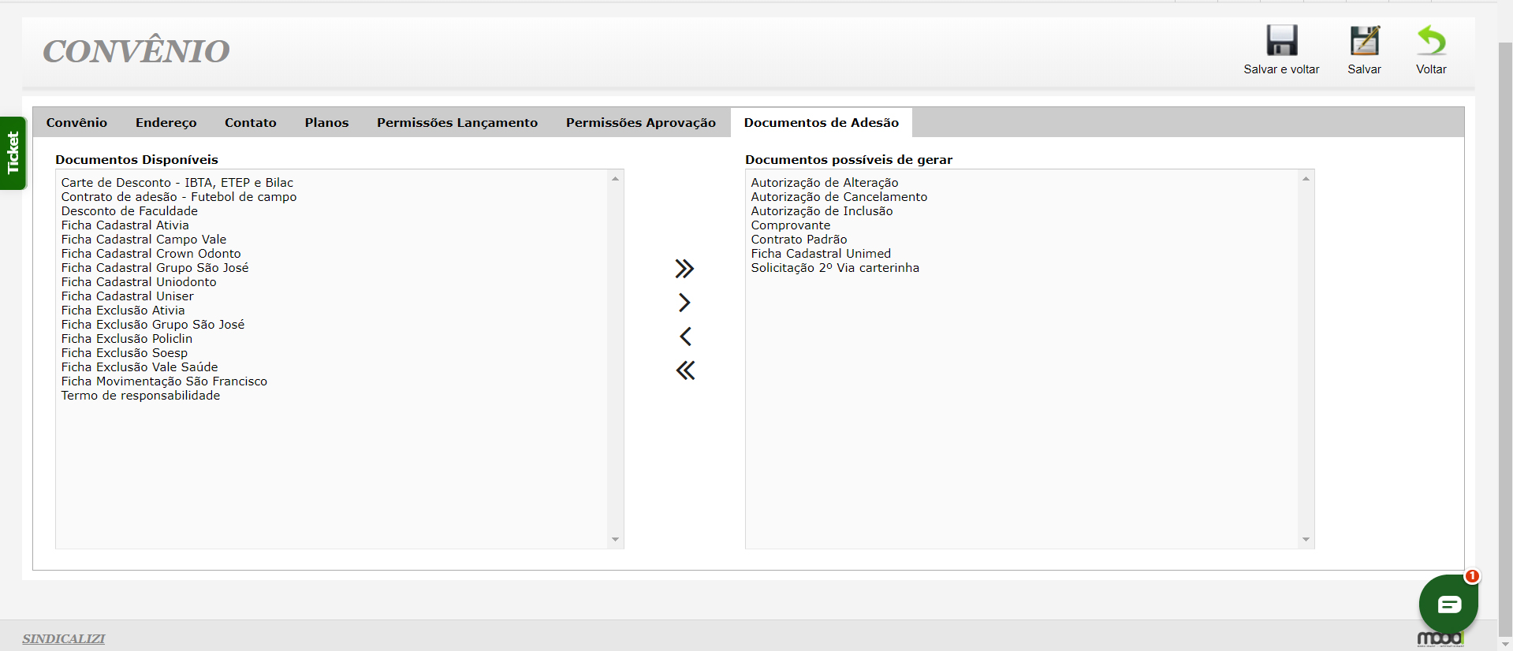Click the SINDICALIZI footer link
This screenshot has width=1513, height=651.
click(x=63, y=638)
